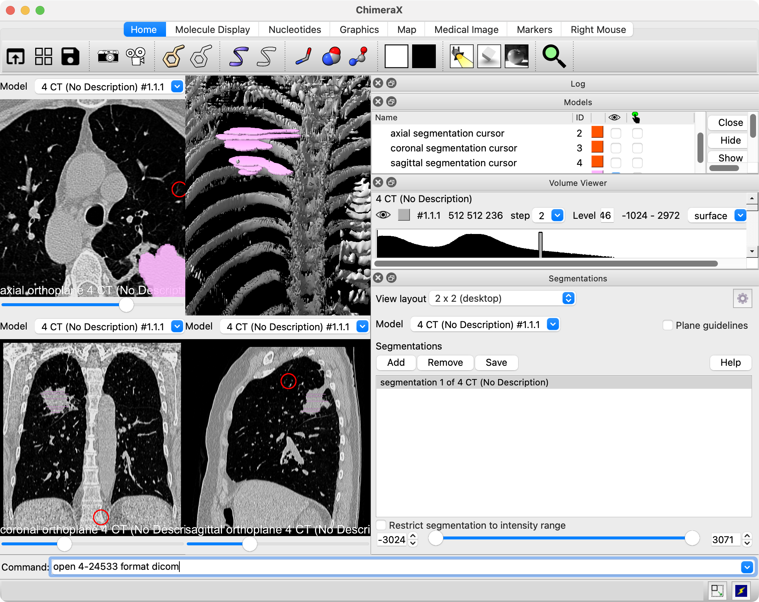Click the open file toolbar icon
The image size is (759, 602).
pyautogui.click(x=16, y=56)
